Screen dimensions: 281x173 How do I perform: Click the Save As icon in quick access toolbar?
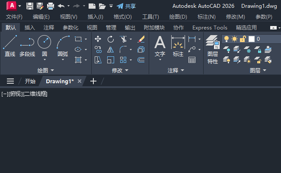pyautogui.click(x=40, y=6)
